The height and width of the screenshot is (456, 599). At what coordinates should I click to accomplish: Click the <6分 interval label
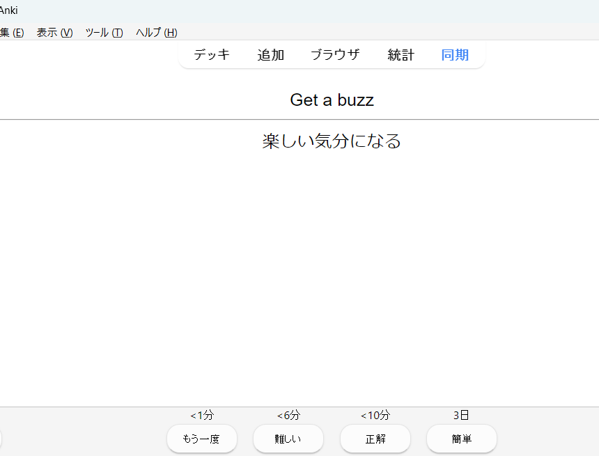[x=288, y=415]
